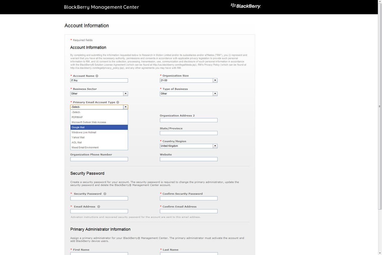The image size is (382, 255).
Task: Click the State/Province input field
Action: pyautogui.click(x=189, y=133)
